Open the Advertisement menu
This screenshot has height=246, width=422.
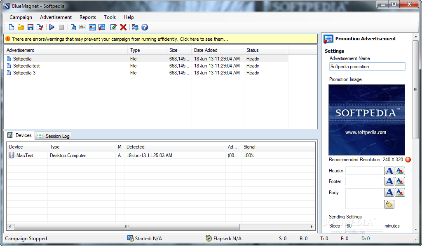point(56,17)
